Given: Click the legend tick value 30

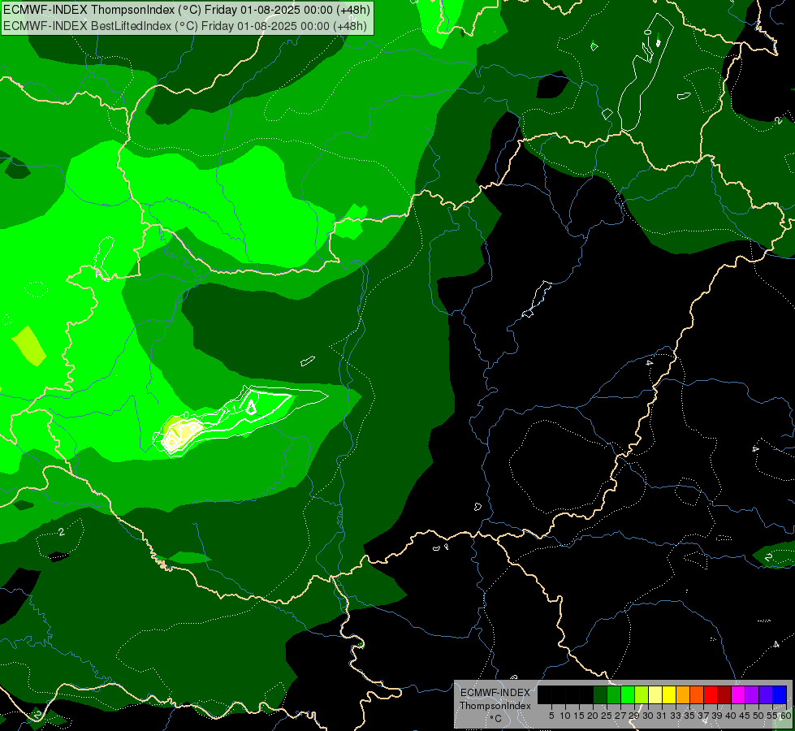Looking at the screenshot, I should (x=649, y=716).
